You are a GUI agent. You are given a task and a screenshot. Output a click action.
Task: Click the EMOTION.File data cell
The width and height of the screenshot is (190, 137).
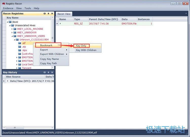coord(129,24)
